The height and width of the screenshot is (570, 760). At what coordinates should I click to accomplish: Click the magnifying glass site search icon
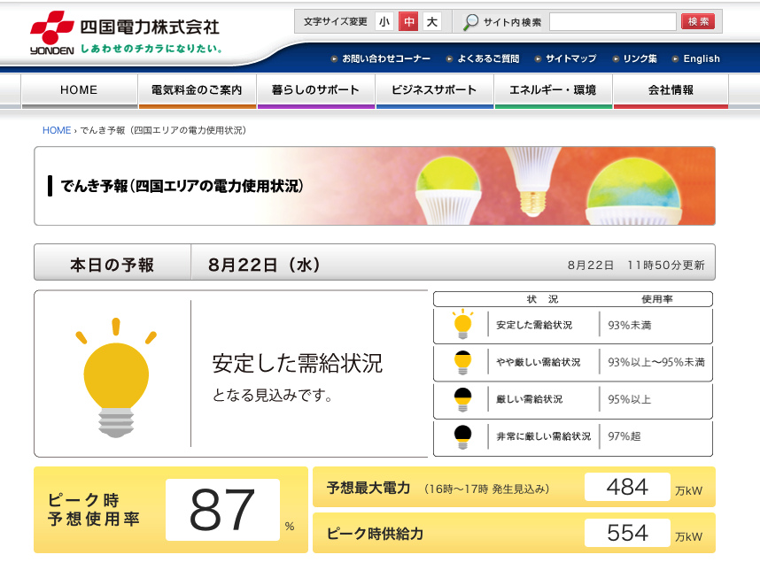click(471, 22)
